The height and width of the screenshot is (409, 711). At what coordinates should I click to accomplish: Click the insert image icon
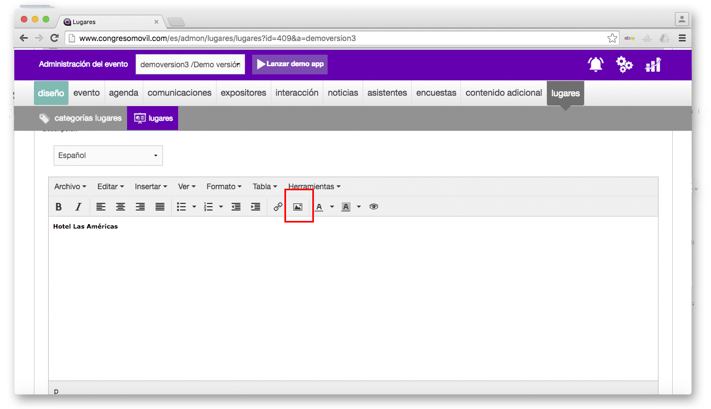point(298,207)
